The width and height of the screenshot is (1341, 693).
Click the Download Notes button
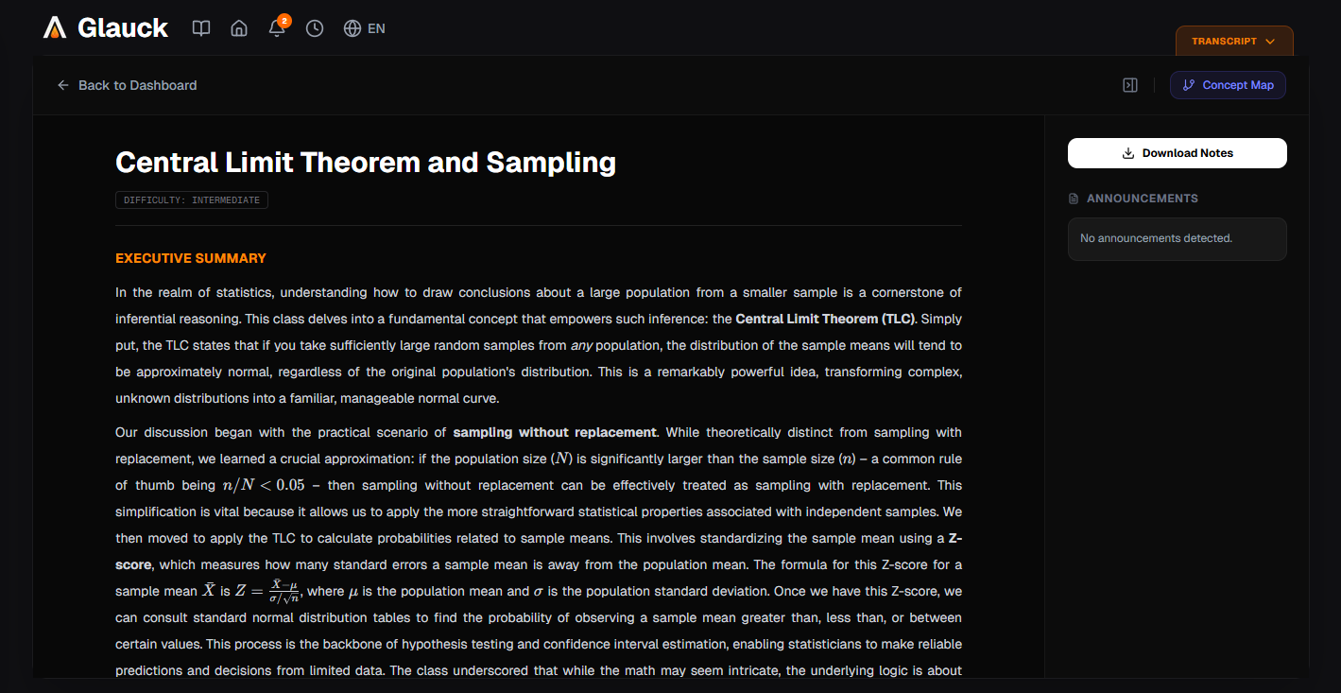coord(1177,152)
